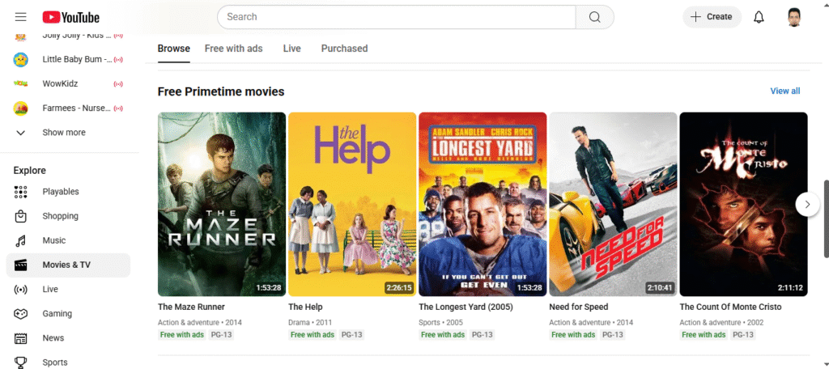
Task: Go to Shopping in the sidebar
Action: coord(61,216)
